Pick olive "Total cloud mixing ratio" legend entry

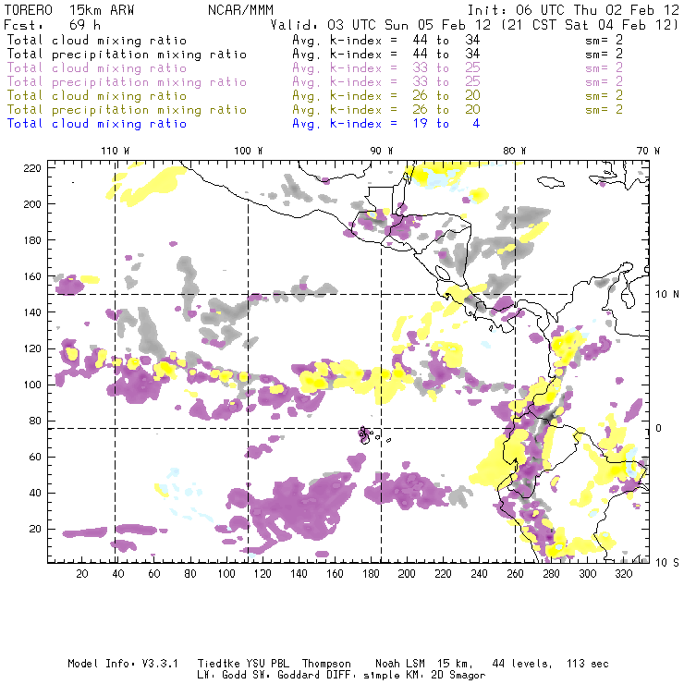point(97,96)
